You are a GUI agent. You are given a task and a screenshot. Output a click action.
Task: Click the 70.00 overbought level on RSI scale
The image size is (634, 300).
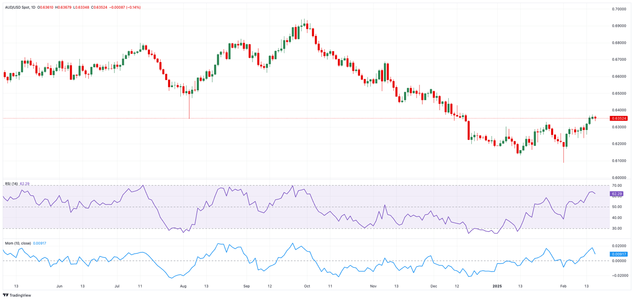point(617,186)
